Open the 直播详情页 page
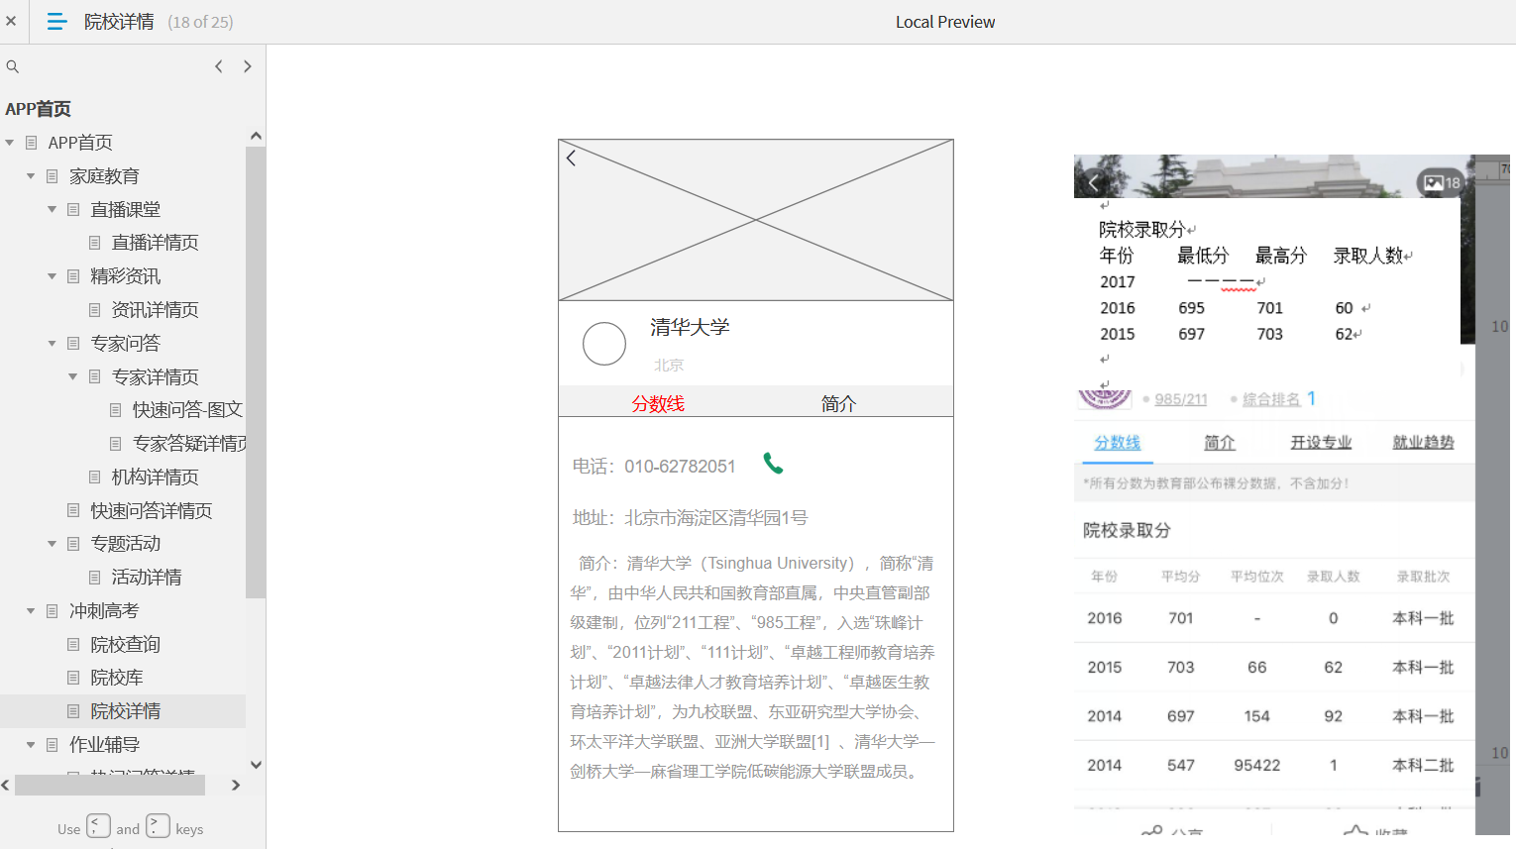 [155, 243]
